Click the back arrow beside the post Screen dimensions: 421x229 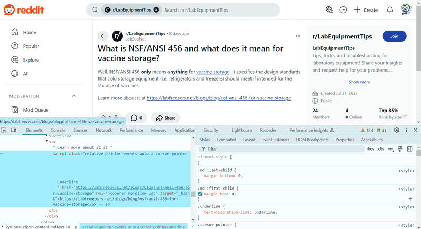[x=103, y=36]
